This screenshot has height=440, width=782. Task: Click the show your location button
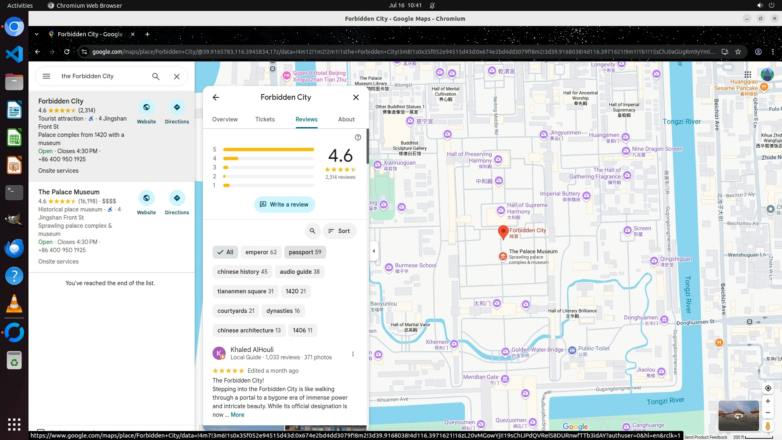768,388
